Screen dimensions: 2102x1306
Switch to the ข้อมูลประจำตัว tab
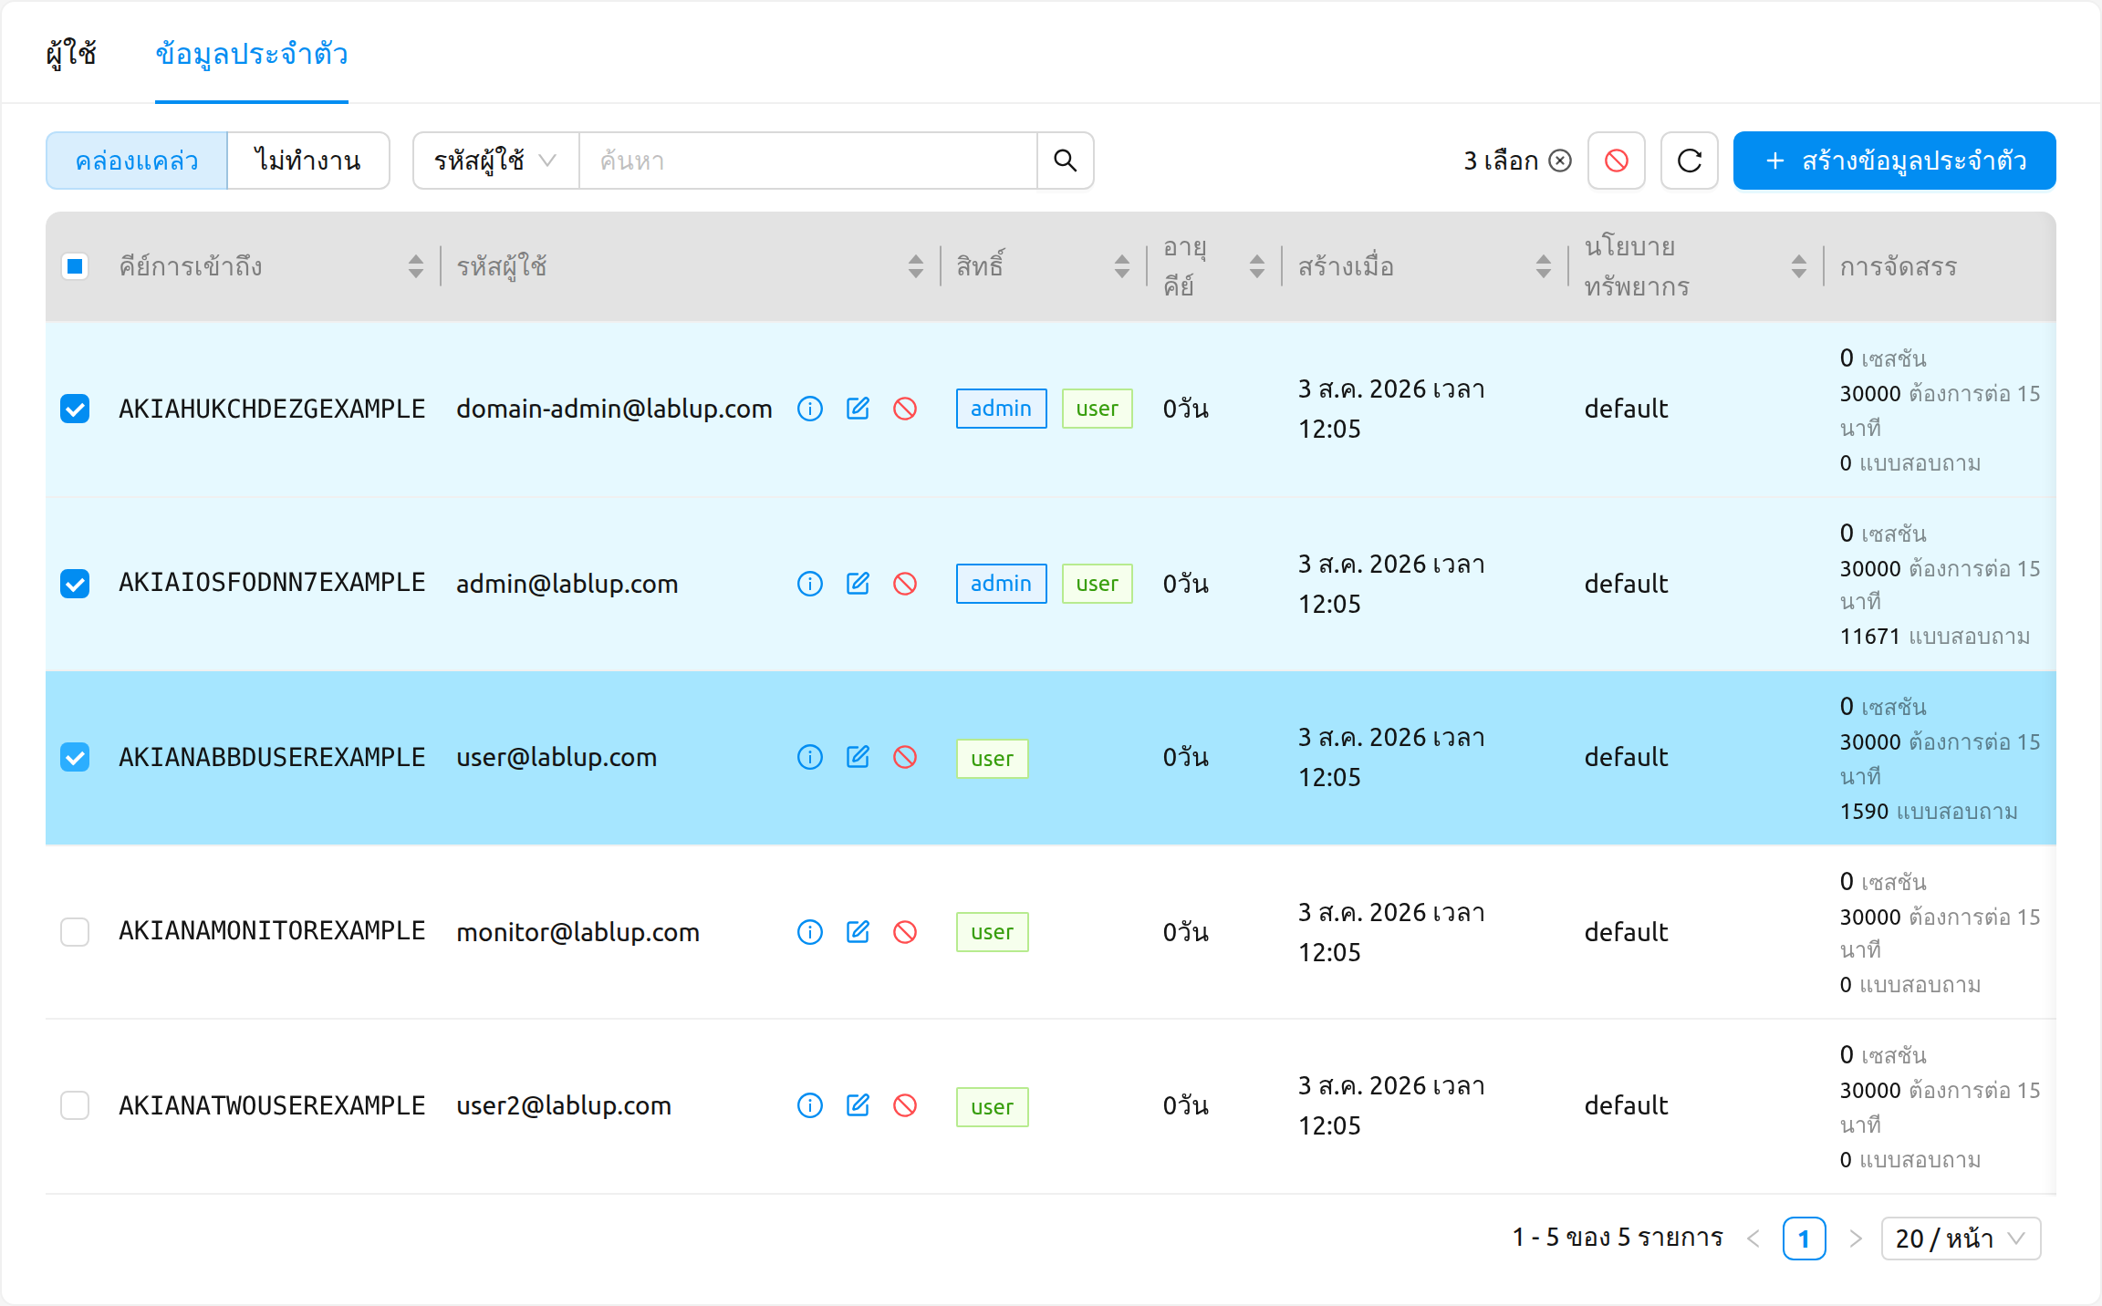click(252, 54)
